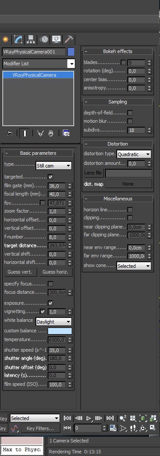The height and width of the screenshot is (456, 160).
Task: Toggle the targeted checkbox
Action: pos(50,177)
